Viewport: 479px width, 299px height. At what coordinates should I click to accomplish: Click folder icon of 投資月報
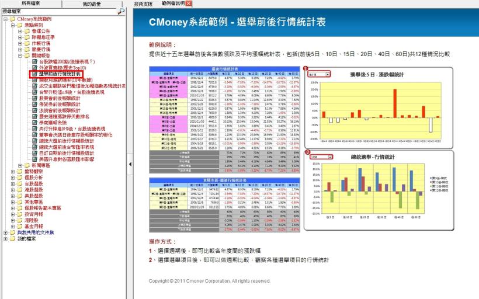(20, 214)
